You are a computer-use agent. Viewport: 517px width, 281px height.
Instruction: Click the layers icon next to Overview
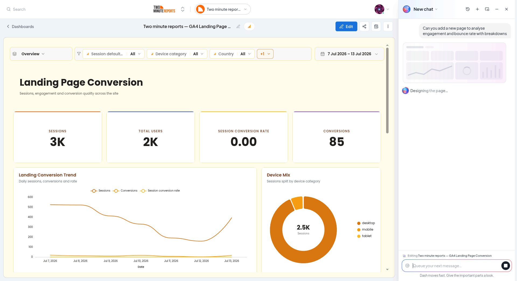point(15,54)
